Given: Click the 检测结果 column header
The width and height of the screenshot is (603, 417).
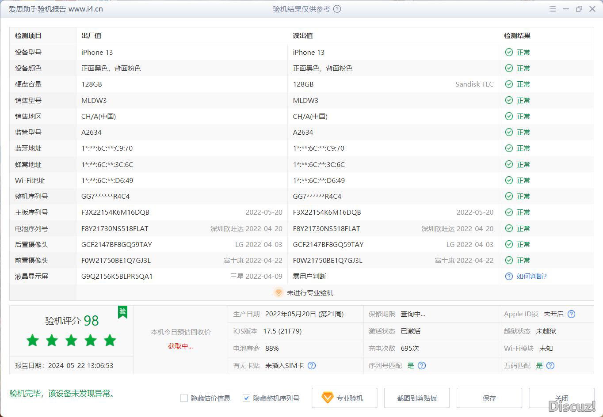Looking at the screenshot, I should click(517, 36).
